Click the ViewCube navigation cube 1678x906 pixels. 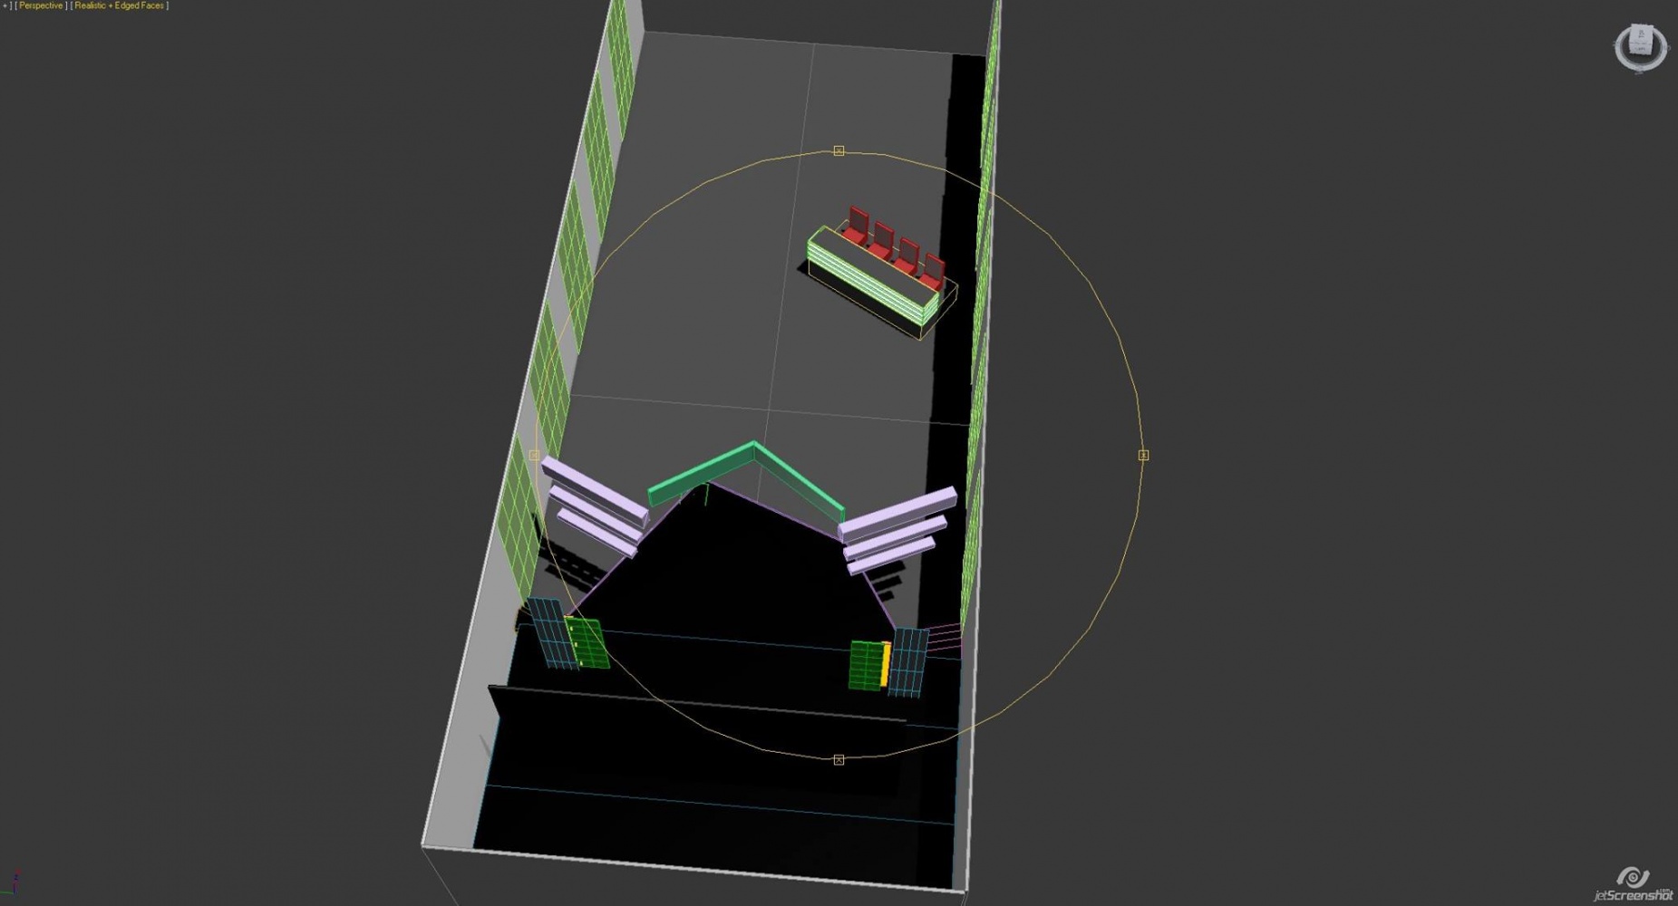pos(1640,42)
